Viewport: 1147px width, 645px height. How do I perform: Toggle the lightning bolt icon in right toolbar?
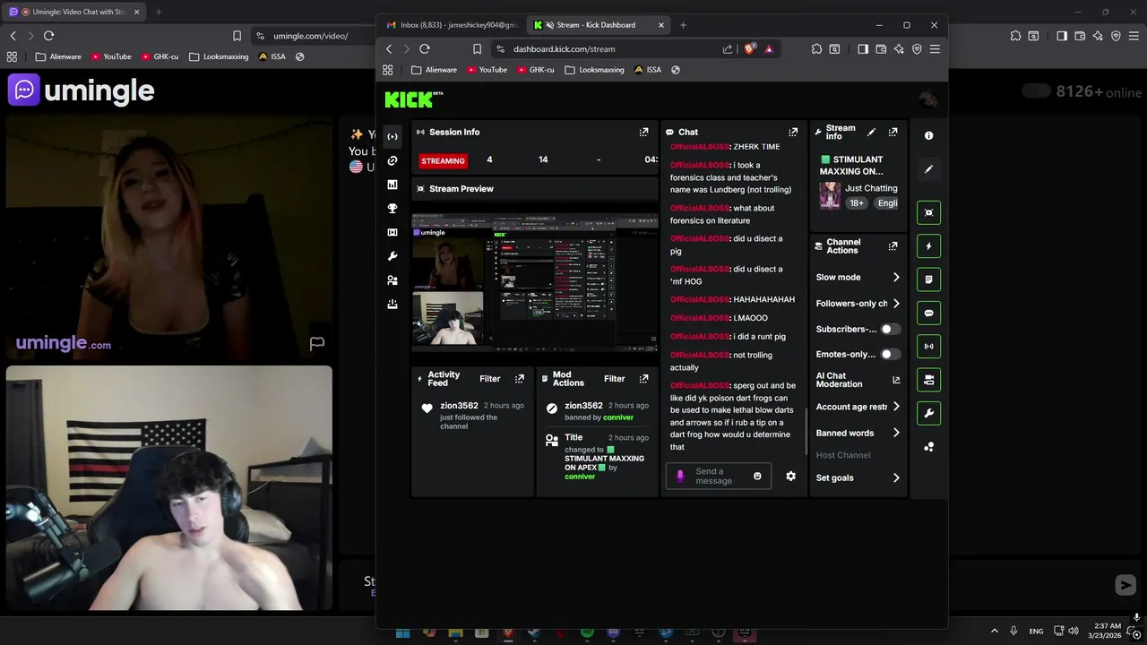click(928, 245)
